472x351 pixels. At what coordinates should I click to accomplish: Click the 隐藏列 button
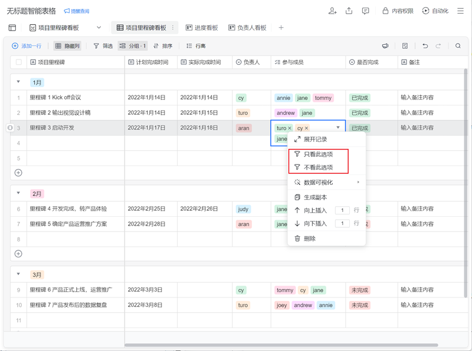[x=67, y=46]
